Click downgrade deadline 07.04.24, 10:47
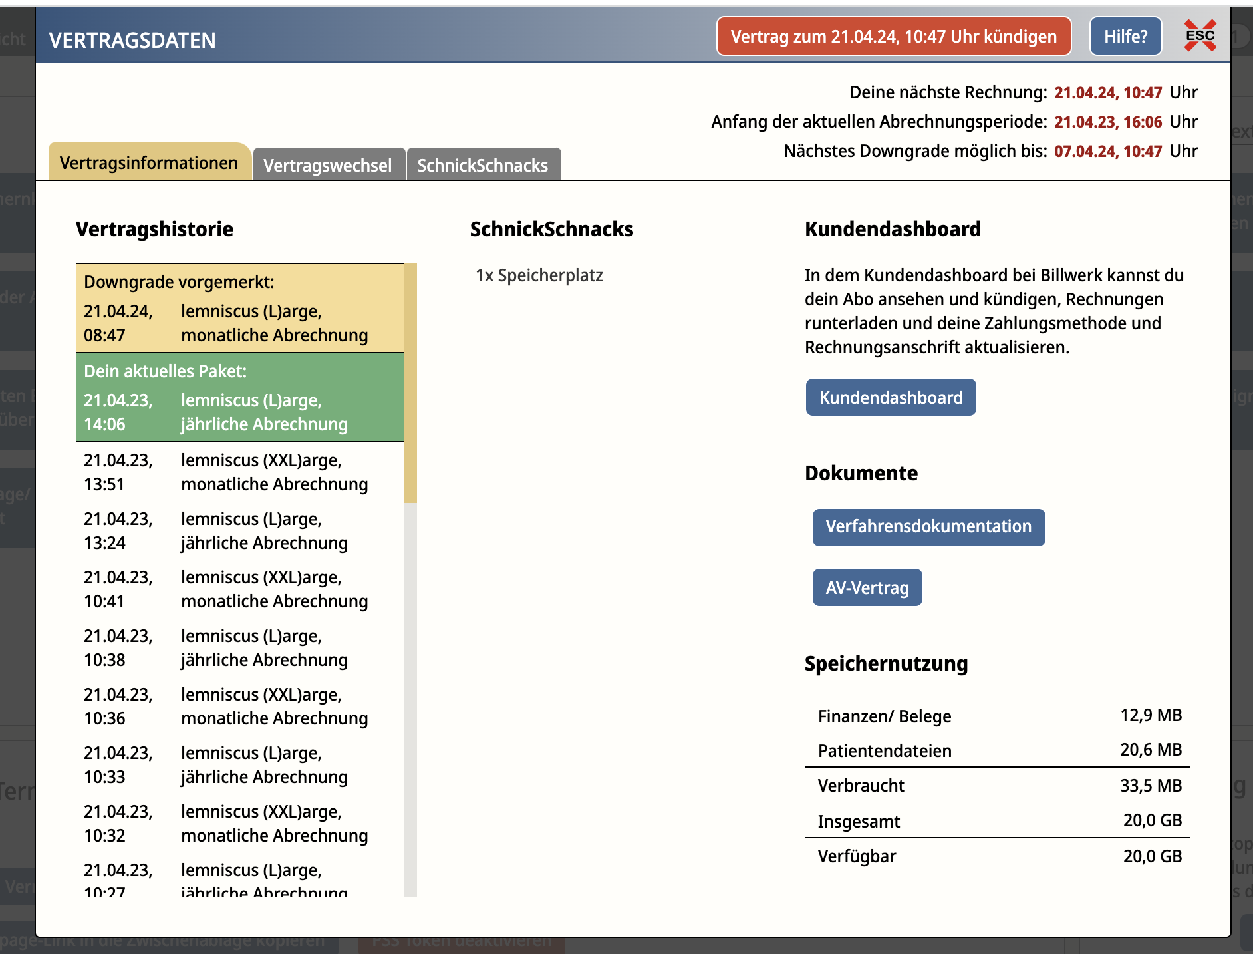 coord(1108,151)
